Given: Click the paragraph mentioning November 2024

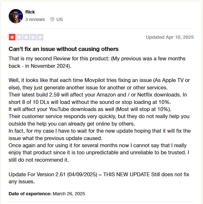Looking at the screenshot, I should tap(97, 62).
